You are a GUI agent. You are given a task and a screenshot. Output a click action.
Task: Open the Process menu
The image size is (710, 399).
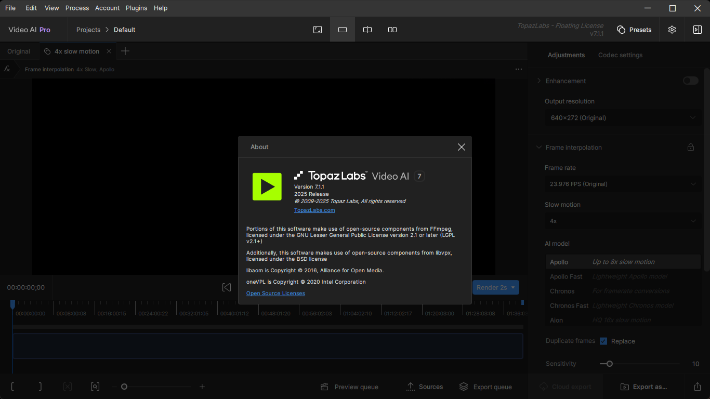click(77, 8)
